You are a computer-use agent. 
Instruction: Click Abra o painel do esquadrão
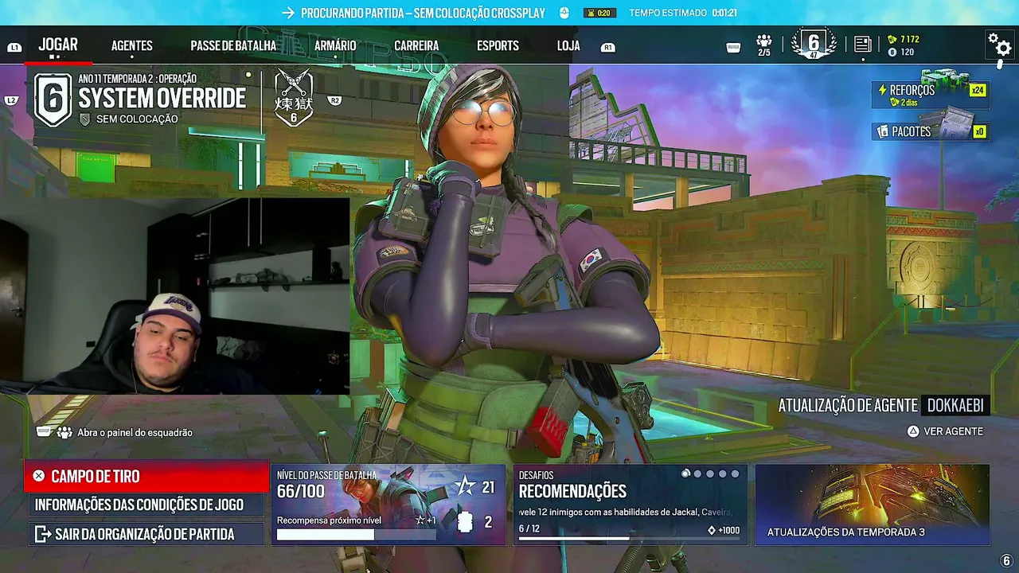pyautogui.click(x=135, y=432)
